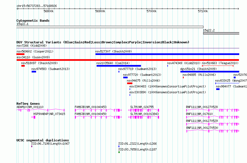
Task: Click the 57000k ruler tick label
Action: click(x=152, y=11)
